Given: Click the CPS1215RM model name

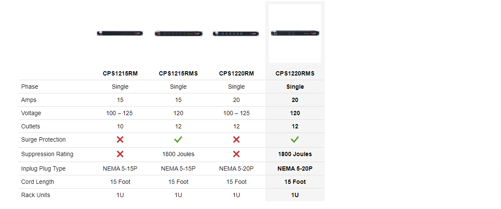Looking at the screenshot, I should [x=120, y=73].
